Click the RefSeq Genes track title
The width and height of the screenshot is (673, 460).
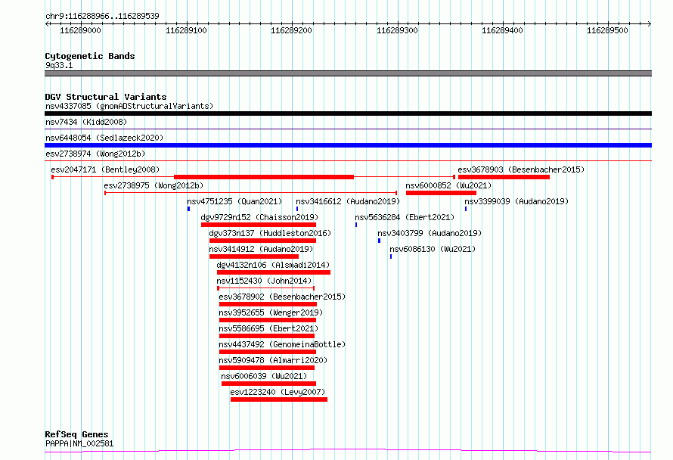click(x=76, y=434)
